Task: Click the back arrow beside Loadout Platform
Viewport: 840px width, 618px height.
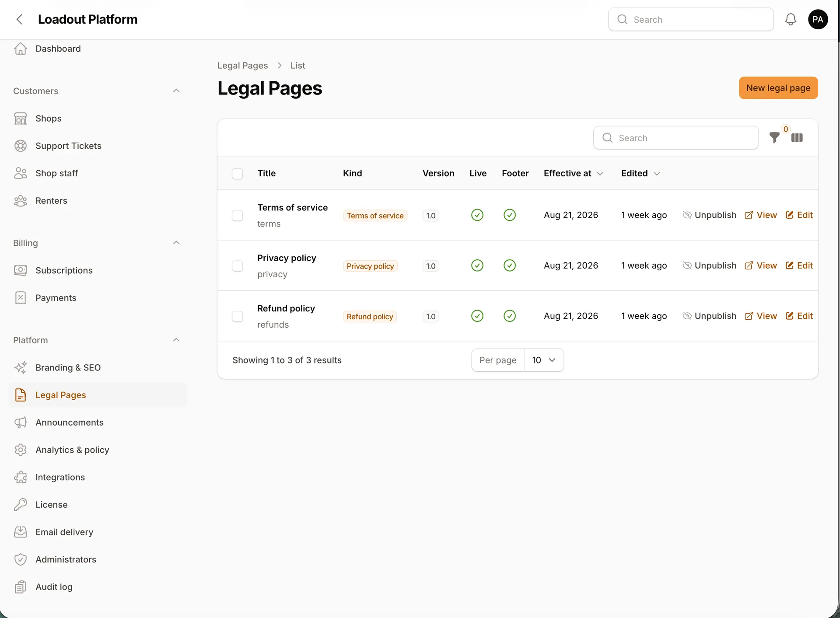Action: [19, 19]
